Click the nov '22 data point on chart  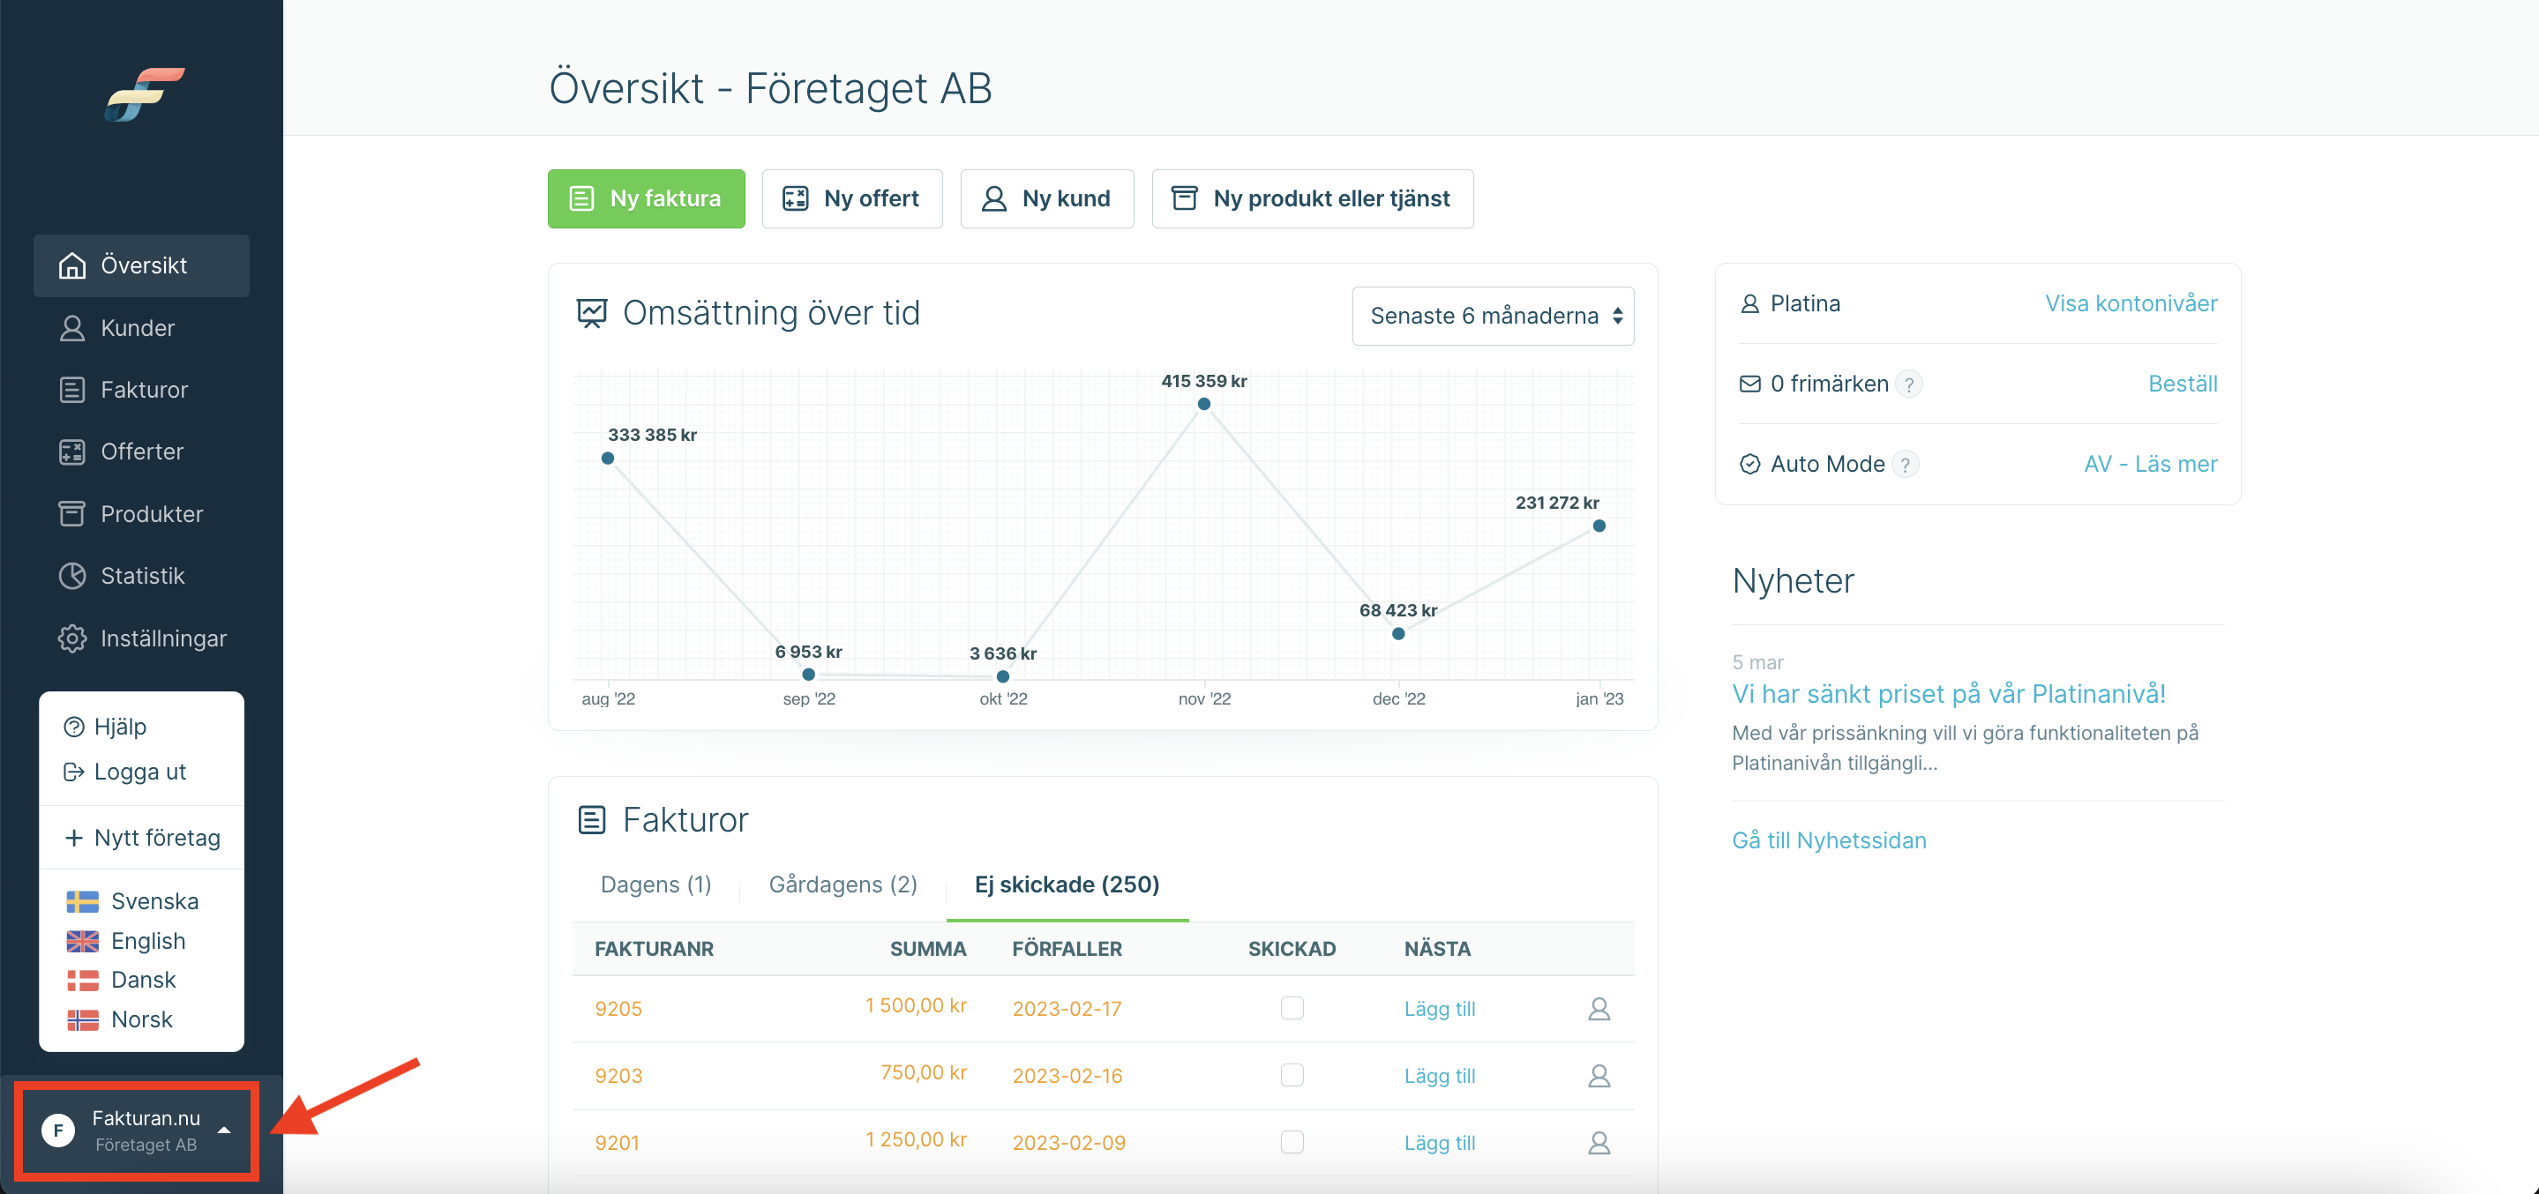1203,404
